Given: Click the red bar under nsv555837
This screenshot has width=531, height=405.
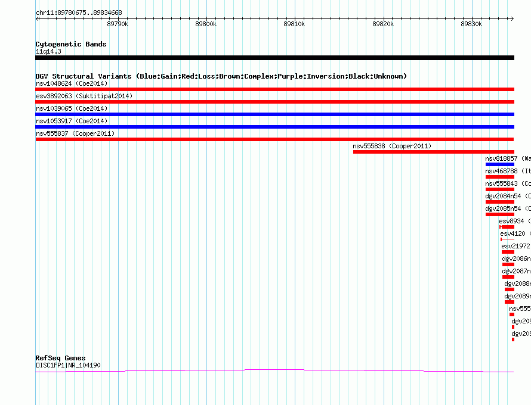Looking at the screenshot, I should point(274,139).
